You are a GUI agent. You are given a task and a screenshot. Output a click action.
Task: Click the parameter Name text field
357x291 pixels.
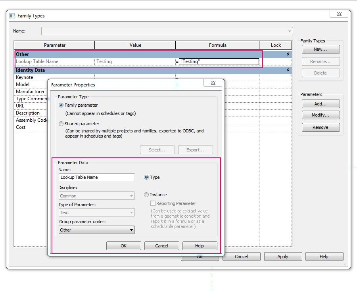point(96,177)
